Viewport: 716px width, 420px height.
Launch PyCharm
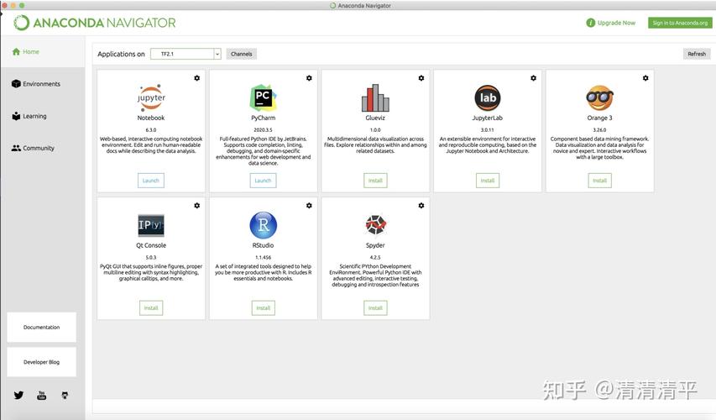(x=263, y=181)
